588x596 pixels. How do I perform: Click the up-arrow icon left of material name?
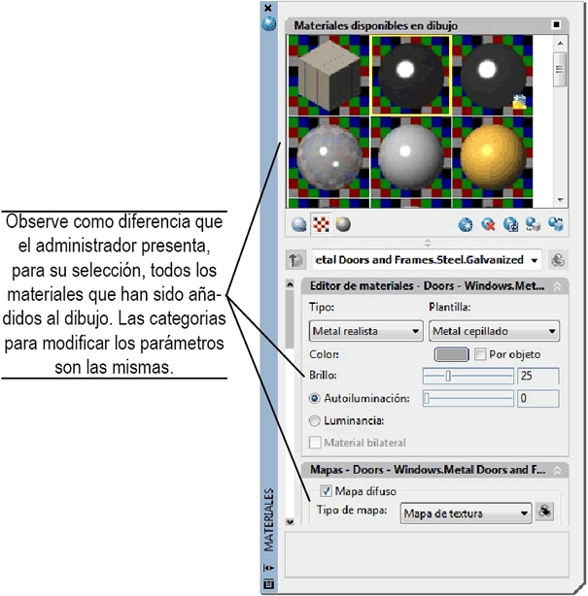click(295, 261)
